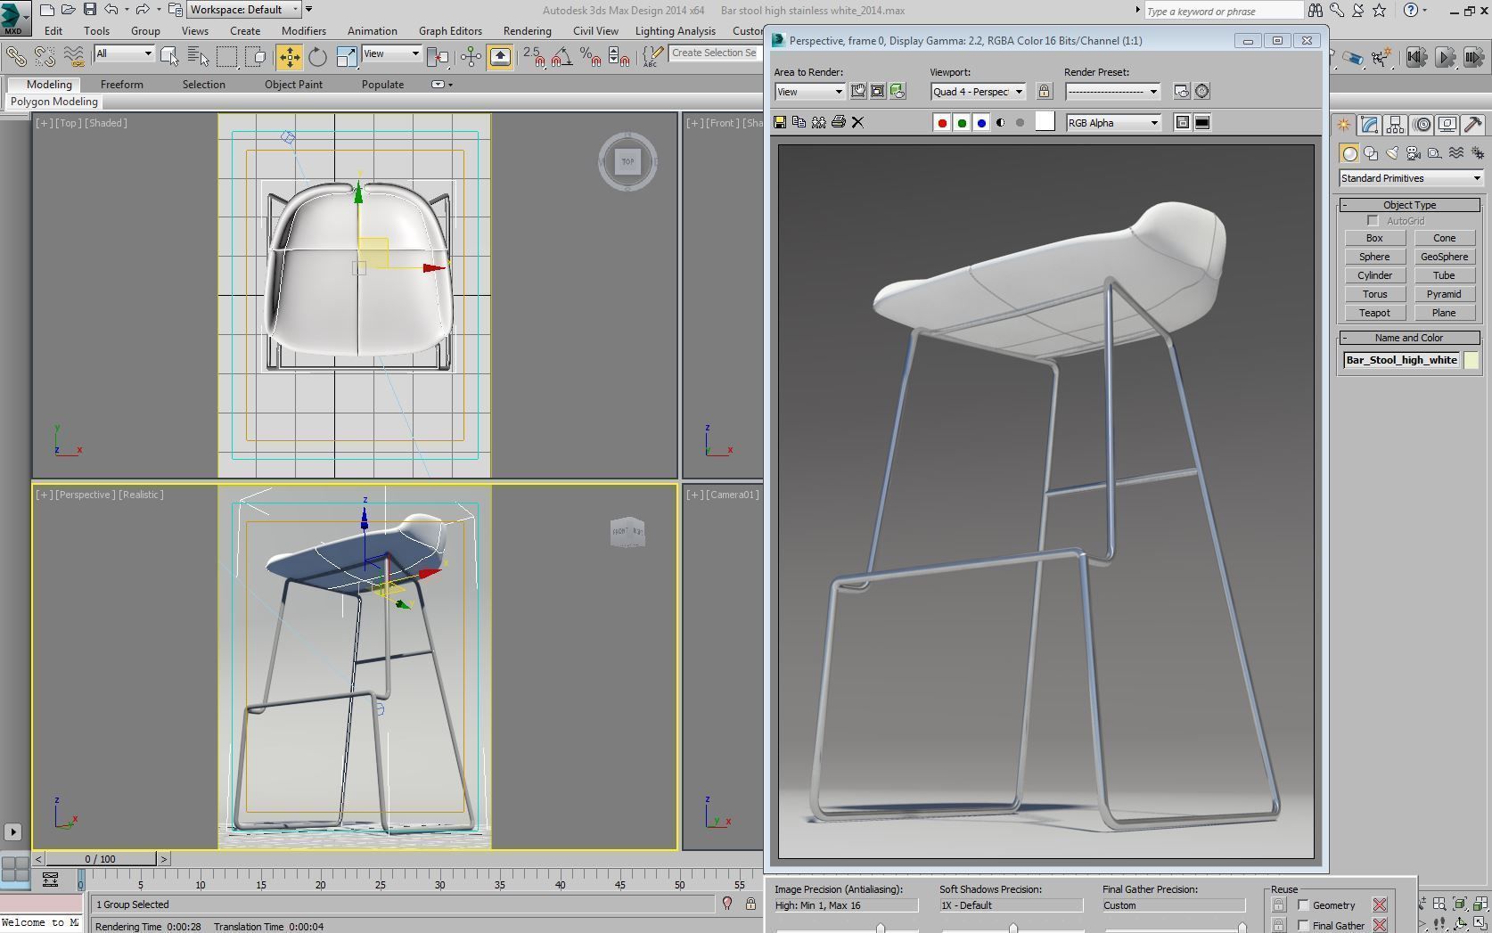The image size is (1492, 933).
Task: Click the Pyramid primitive button
Action: (1444, 294)
